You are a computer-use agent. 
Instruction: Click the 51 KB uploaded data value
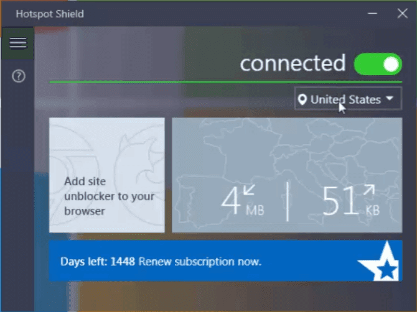click(x=351, y=200)
